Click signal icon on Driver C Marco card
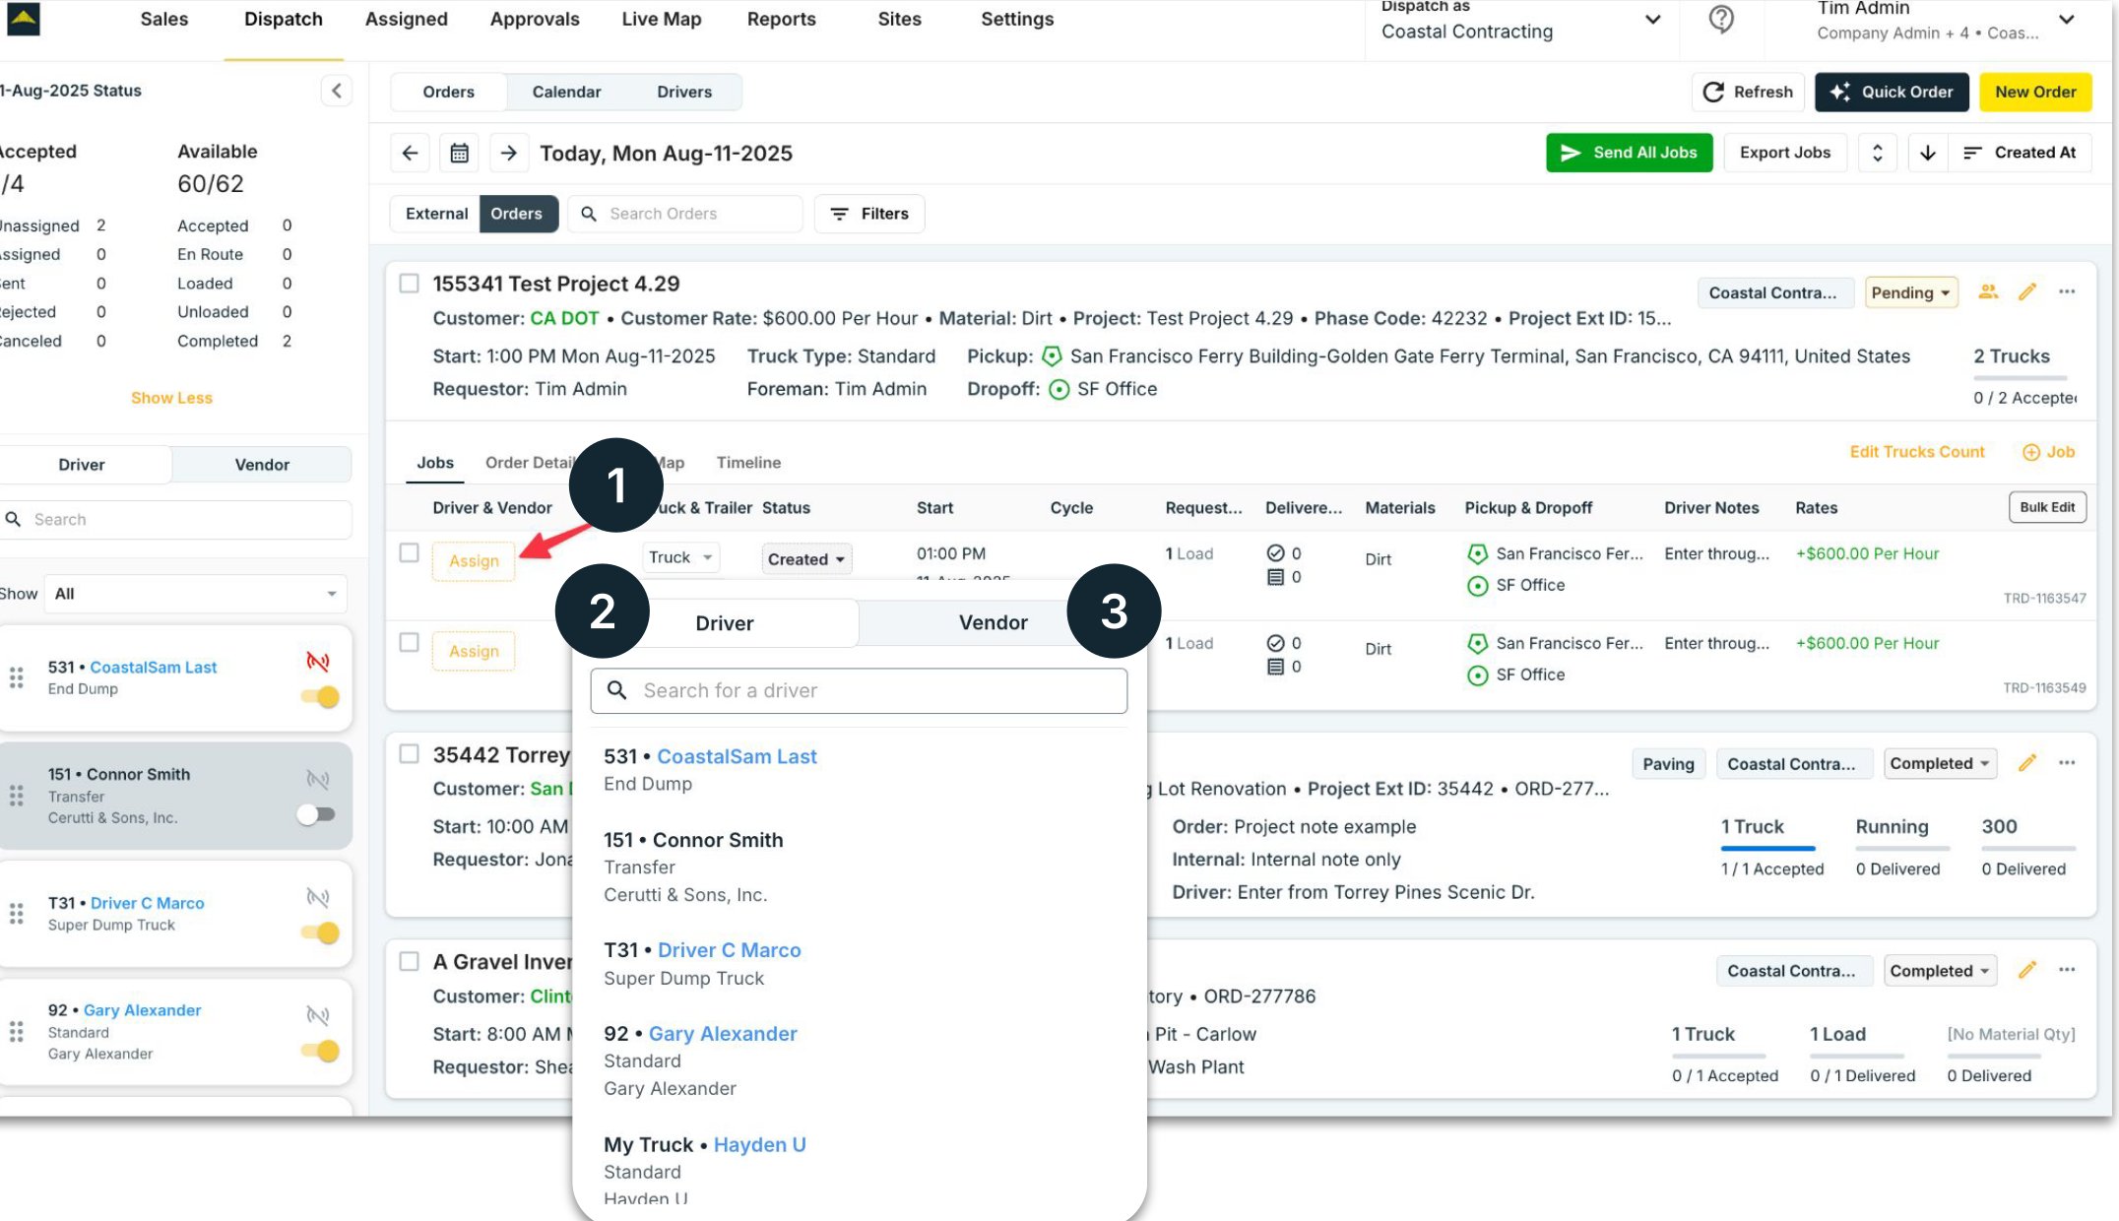The image size is (2119, 1221). point(317,897)
